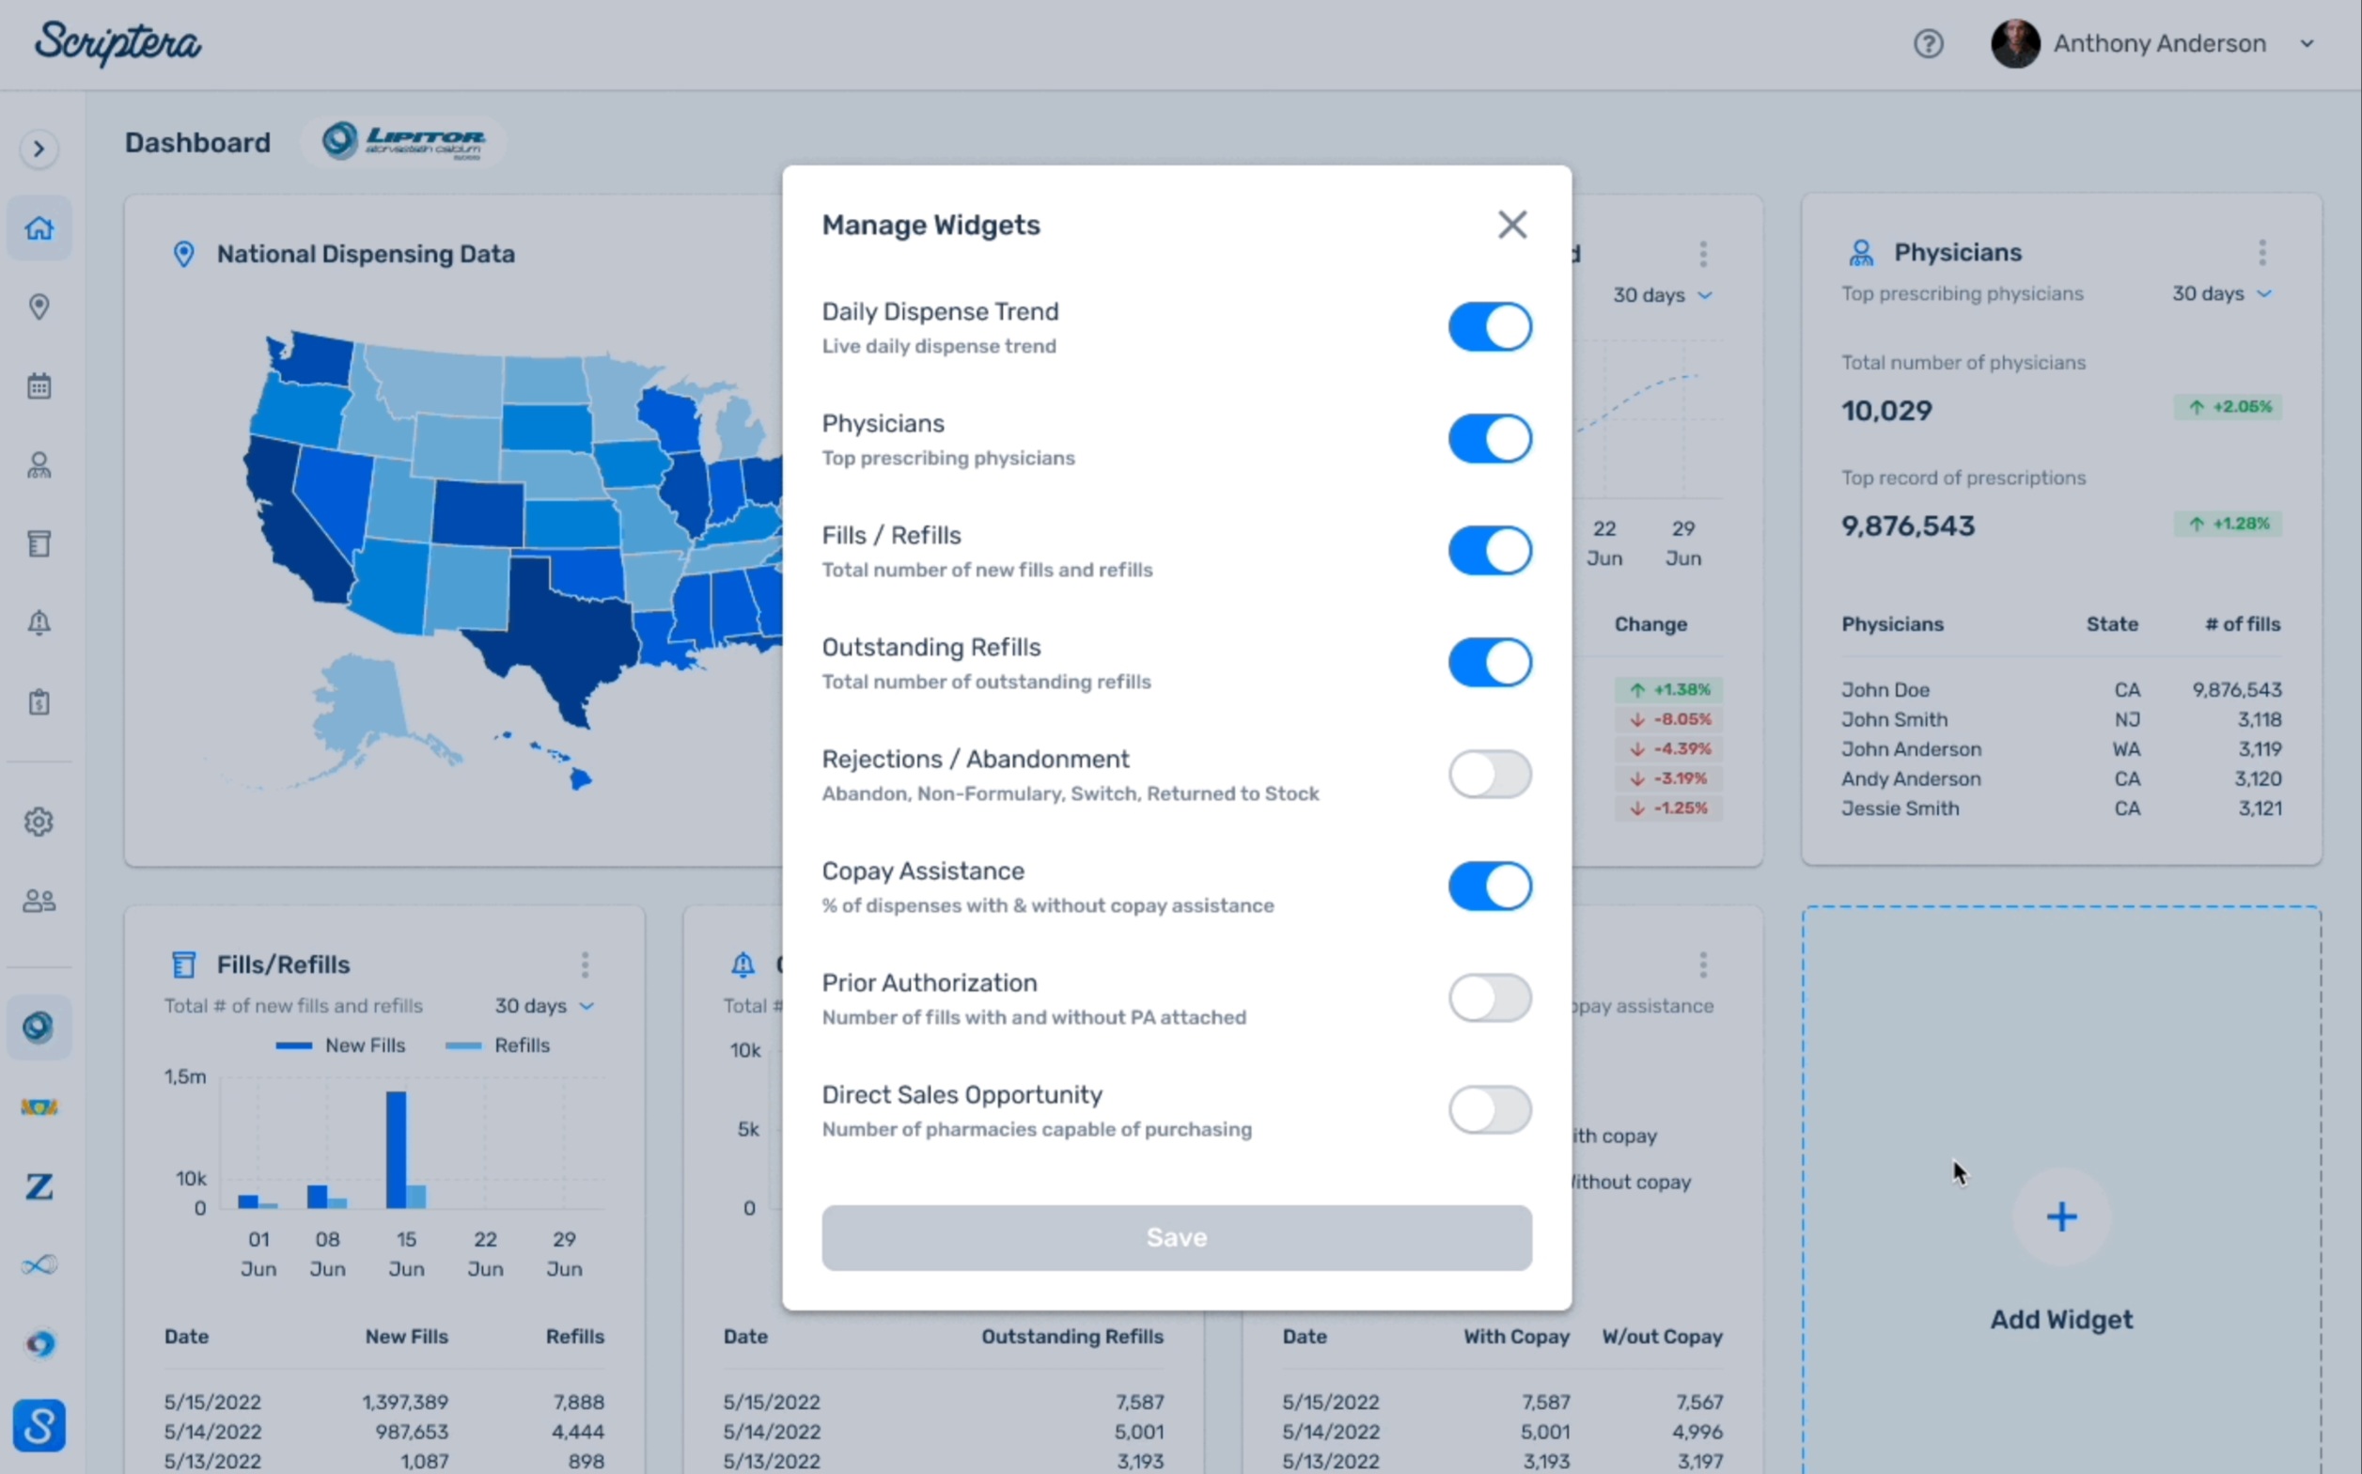
Task: Open the alerts bell sidebar icon
Action: [x=39, y=622]
